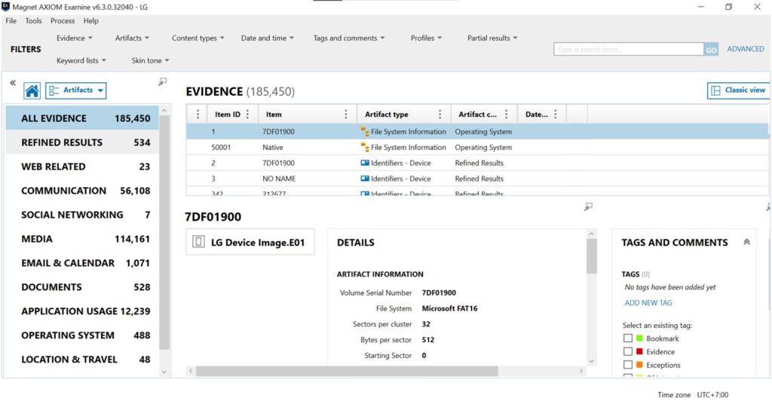Image resolution: width=772 pixels, height=407 pixels.
Task: Open the Evidence filter dropdown
Action: (75, 38)
